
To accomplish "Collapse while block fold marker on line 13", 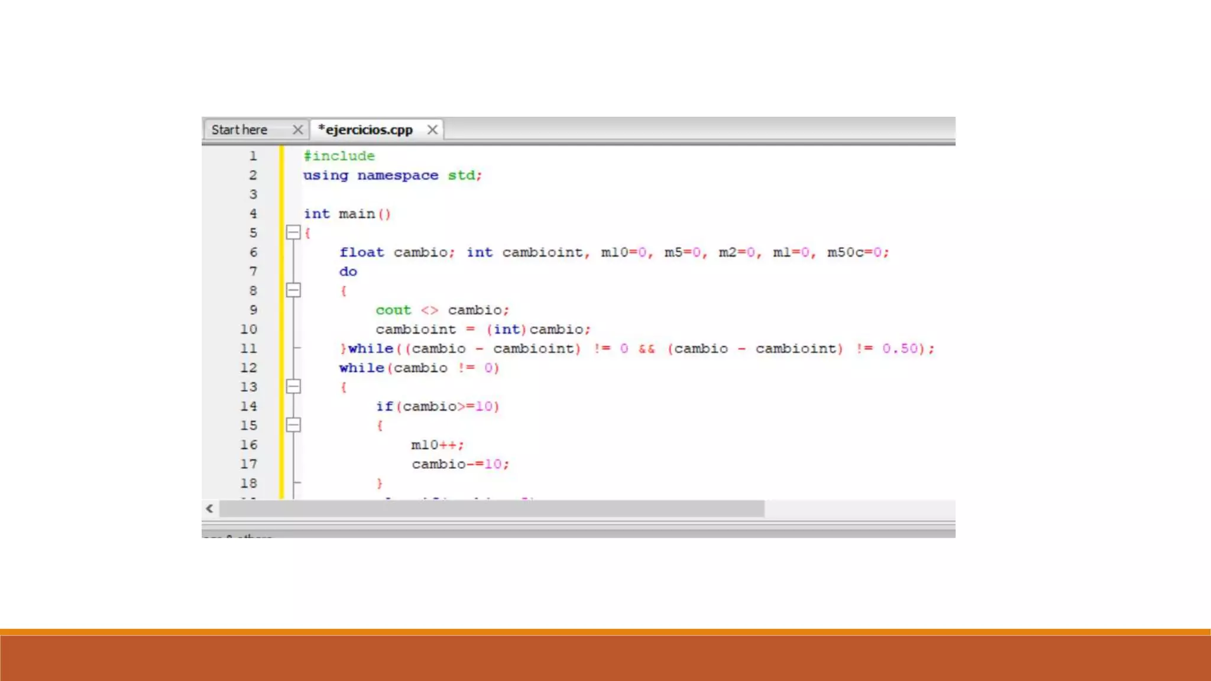I will [293, 387].
